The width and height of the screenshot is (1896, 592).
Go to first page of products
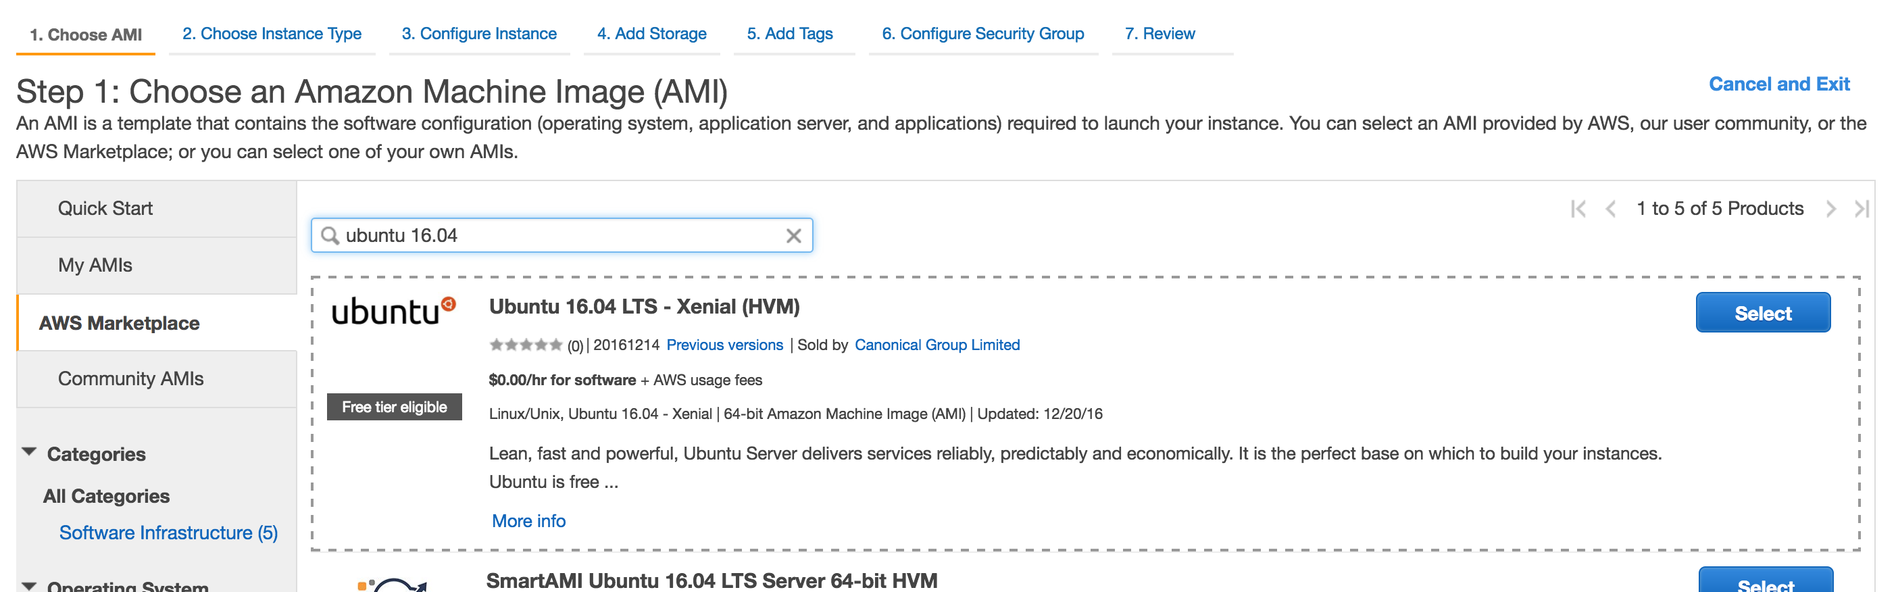pos(1578,209)
